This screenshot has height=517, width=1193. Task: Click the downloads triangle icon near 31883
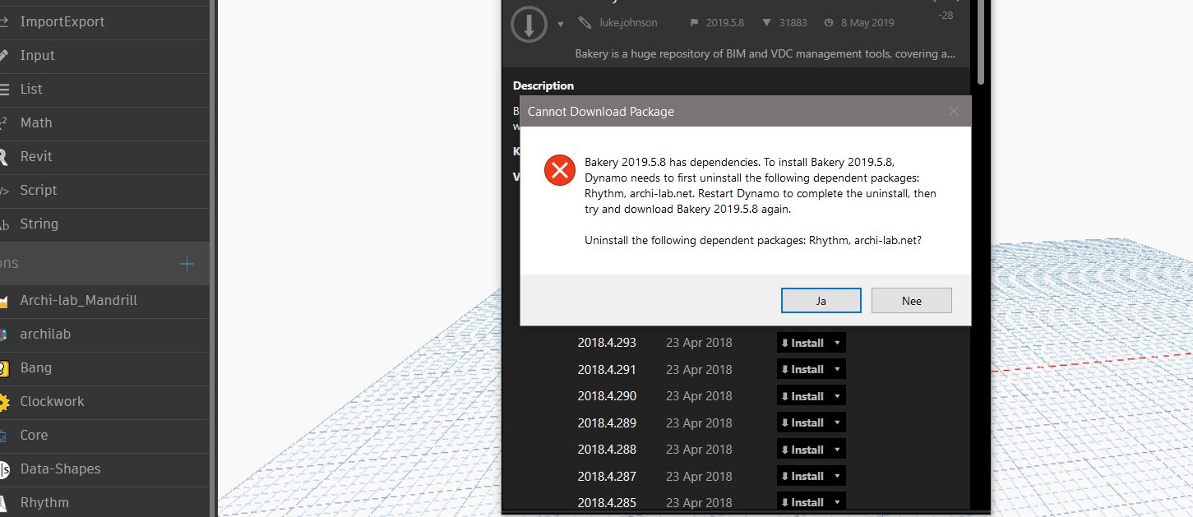point(767,23)
